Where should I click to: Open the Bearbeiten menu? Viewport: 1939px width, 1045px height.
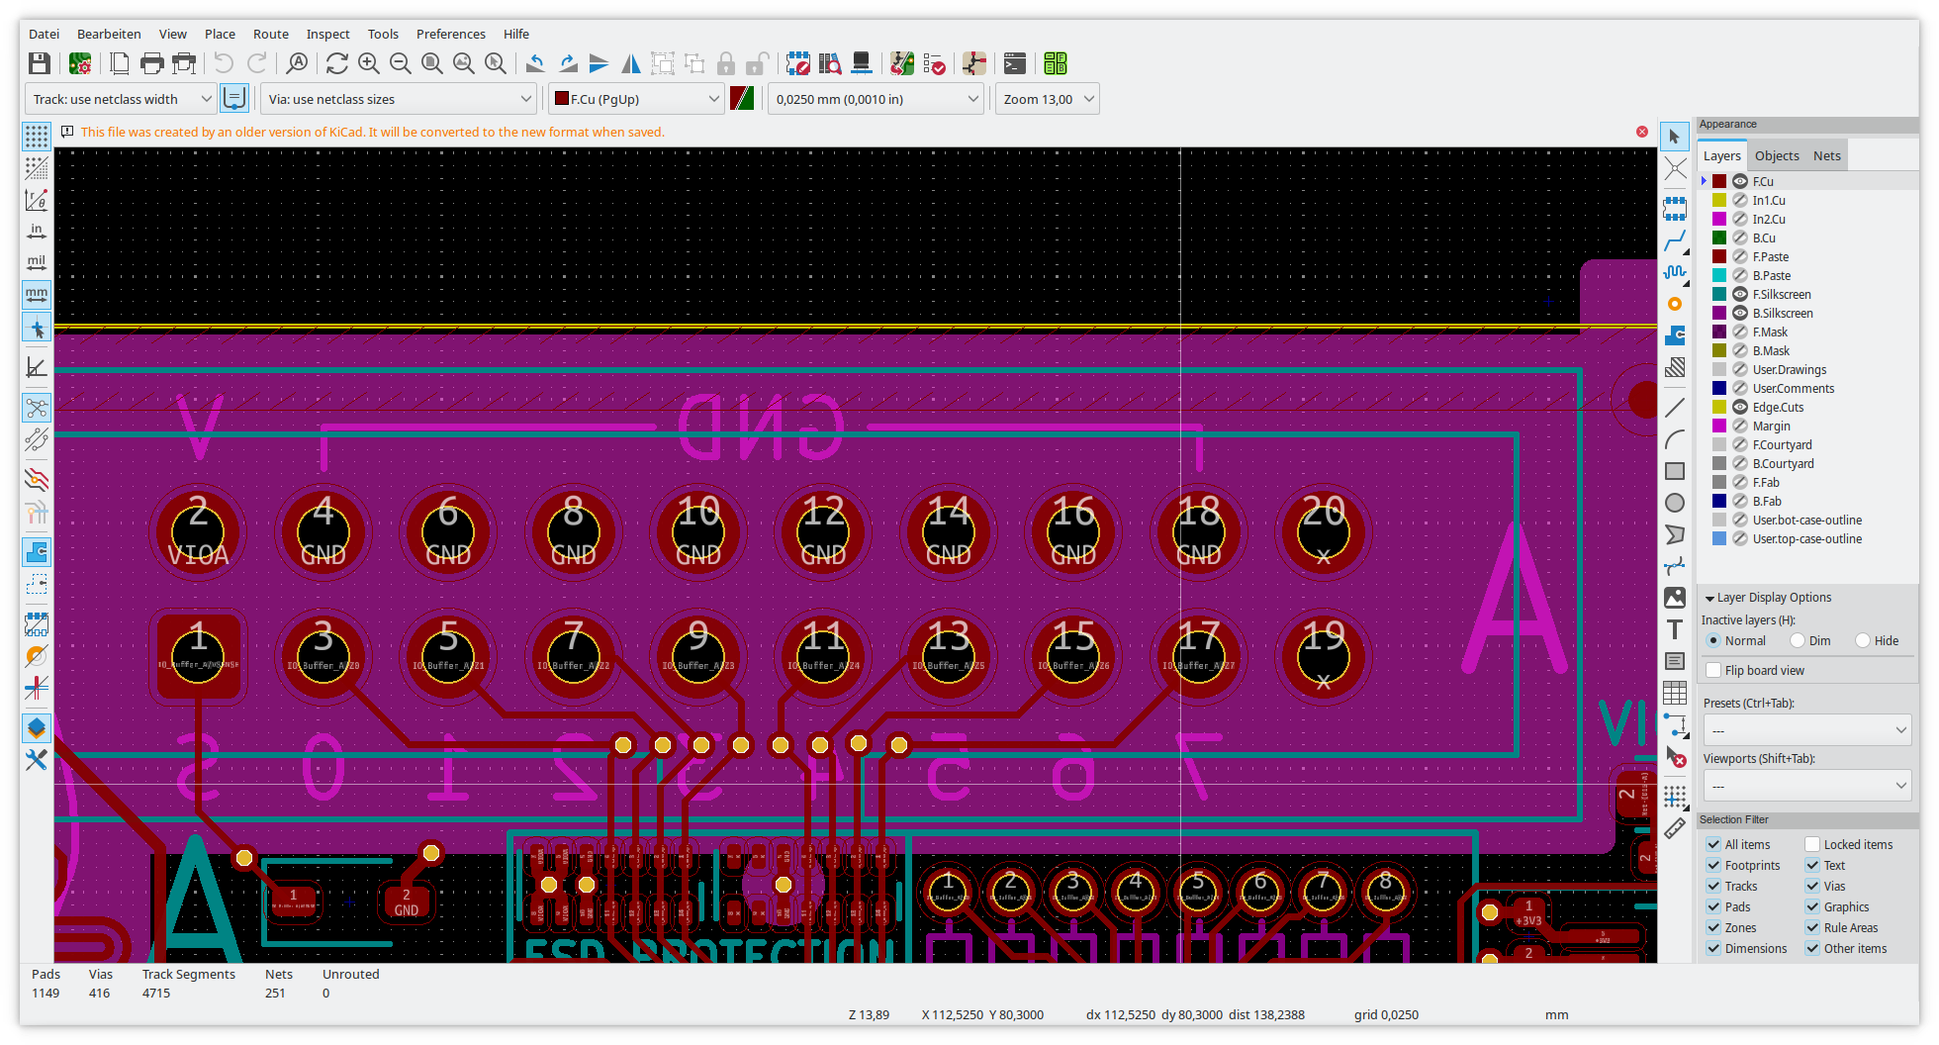(x=109, y=34)
